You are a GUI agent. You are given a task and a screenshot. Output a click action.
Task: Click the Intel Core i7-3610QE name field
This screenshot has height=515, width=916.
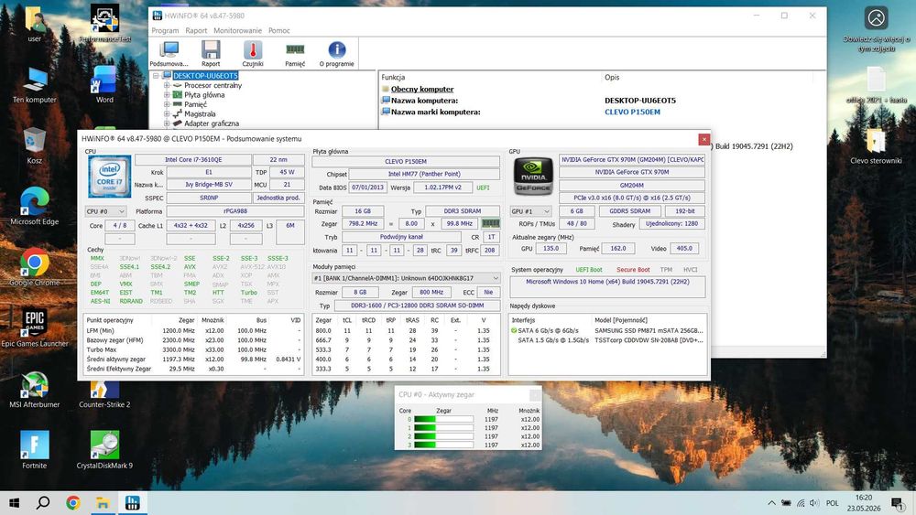tap(193, 159)
